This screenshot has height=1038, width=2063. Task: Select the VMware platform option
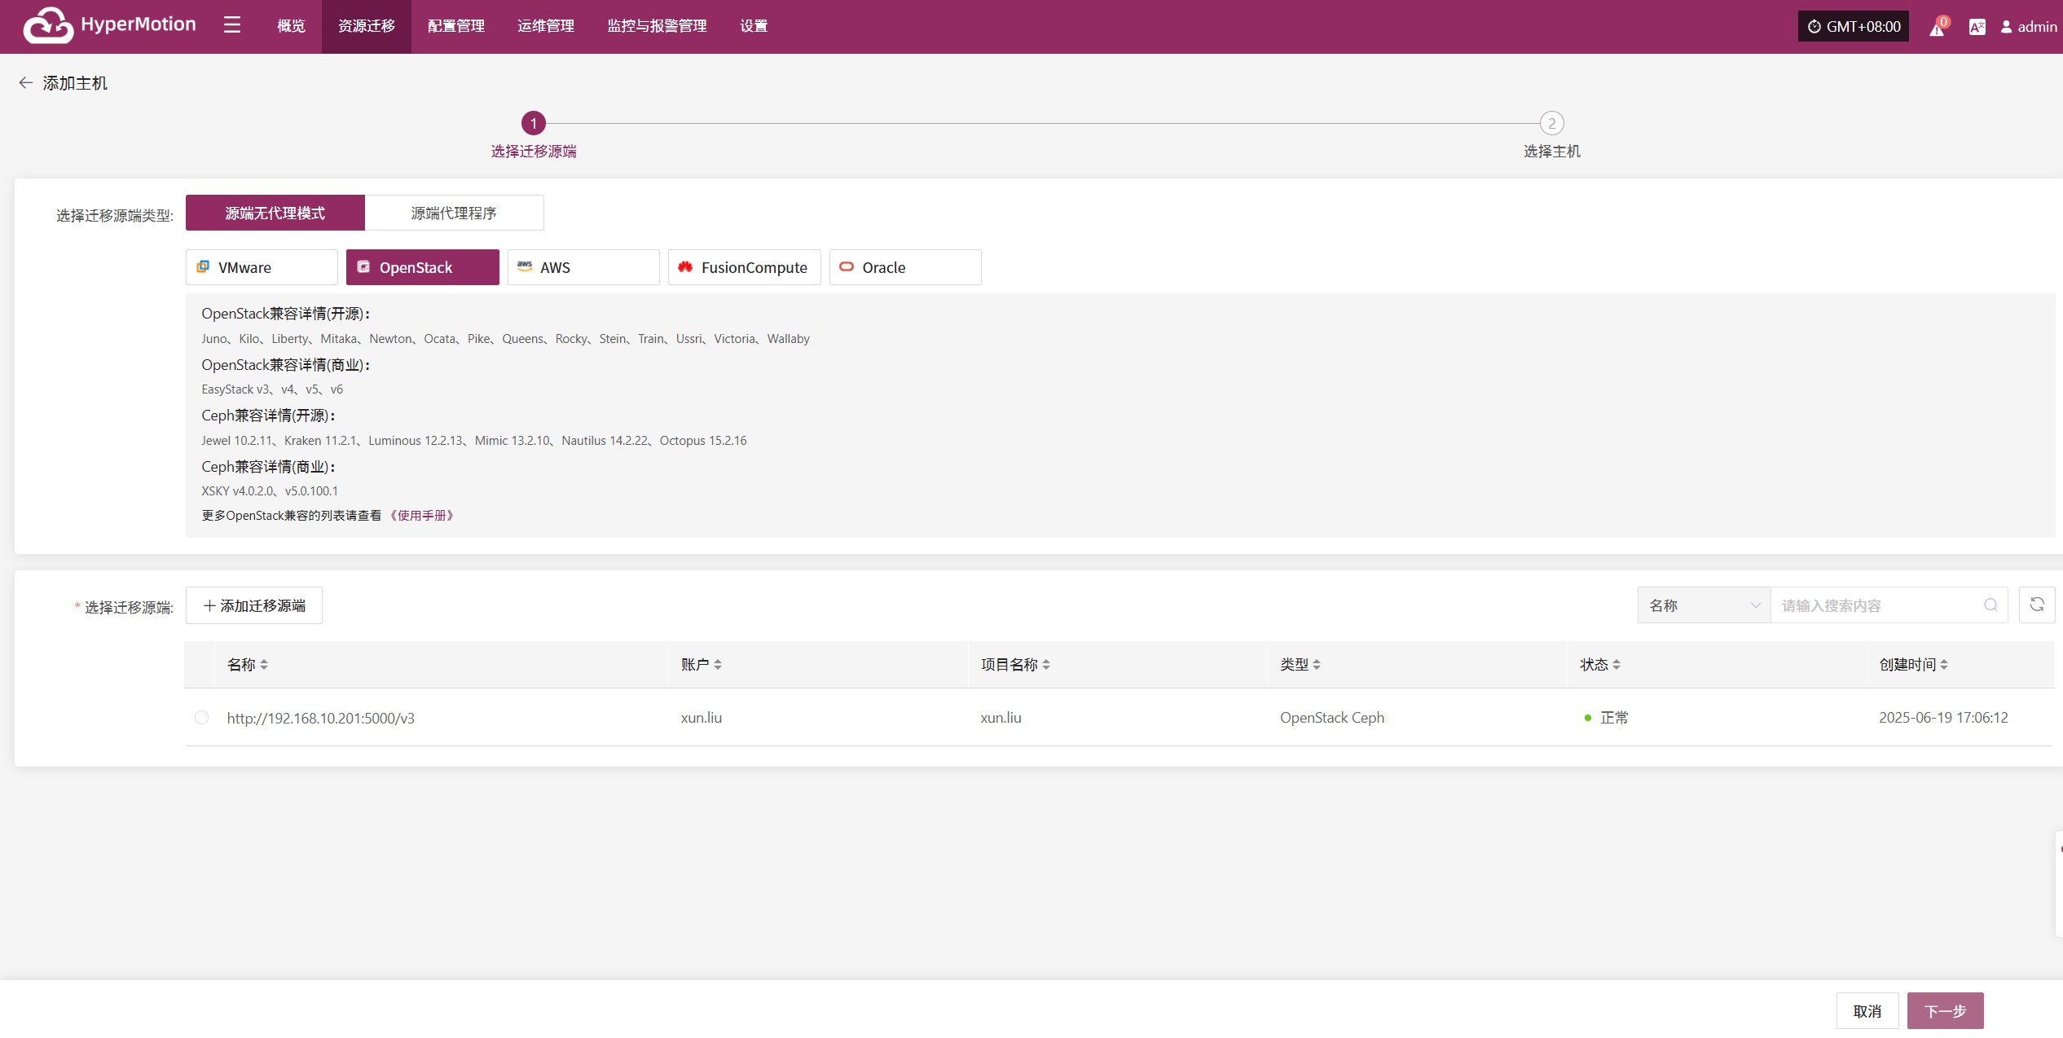262,267
